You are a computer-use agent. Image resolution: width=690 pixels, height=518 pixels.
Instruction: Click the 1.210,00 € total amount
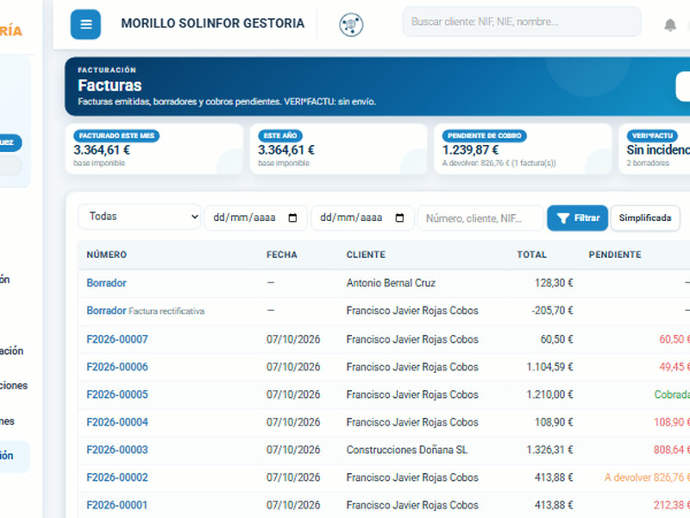549,395
